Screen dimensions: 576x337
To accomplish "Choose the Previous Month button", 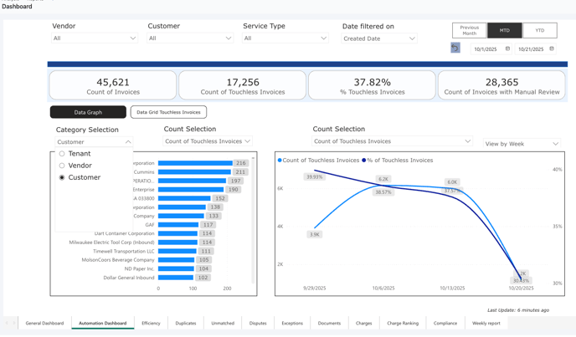I will [469, 30].
